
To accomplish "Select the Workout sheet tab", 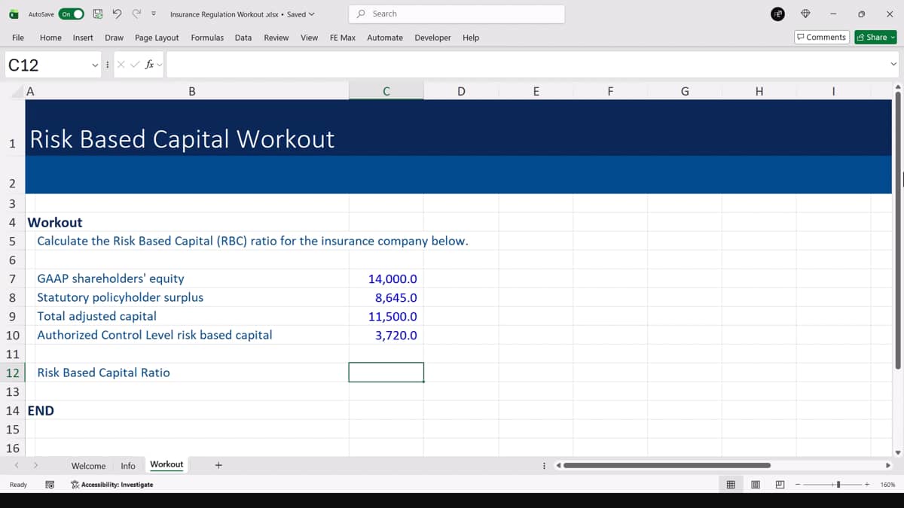I will pyautogui.click(x=166, y=465).
